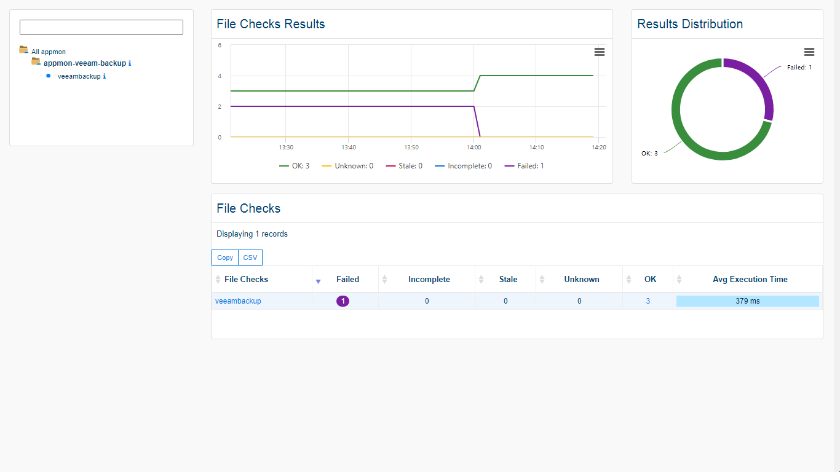Click the purple Failed count badge
Viewport: 840px width, 472px height.
[x=343, y=301]
